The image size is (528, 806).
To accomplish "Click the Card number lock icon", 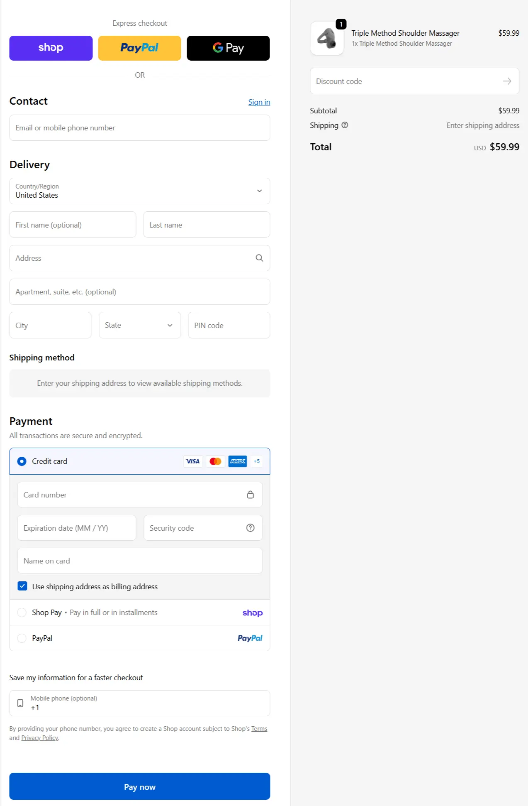I will coord(250,495).
